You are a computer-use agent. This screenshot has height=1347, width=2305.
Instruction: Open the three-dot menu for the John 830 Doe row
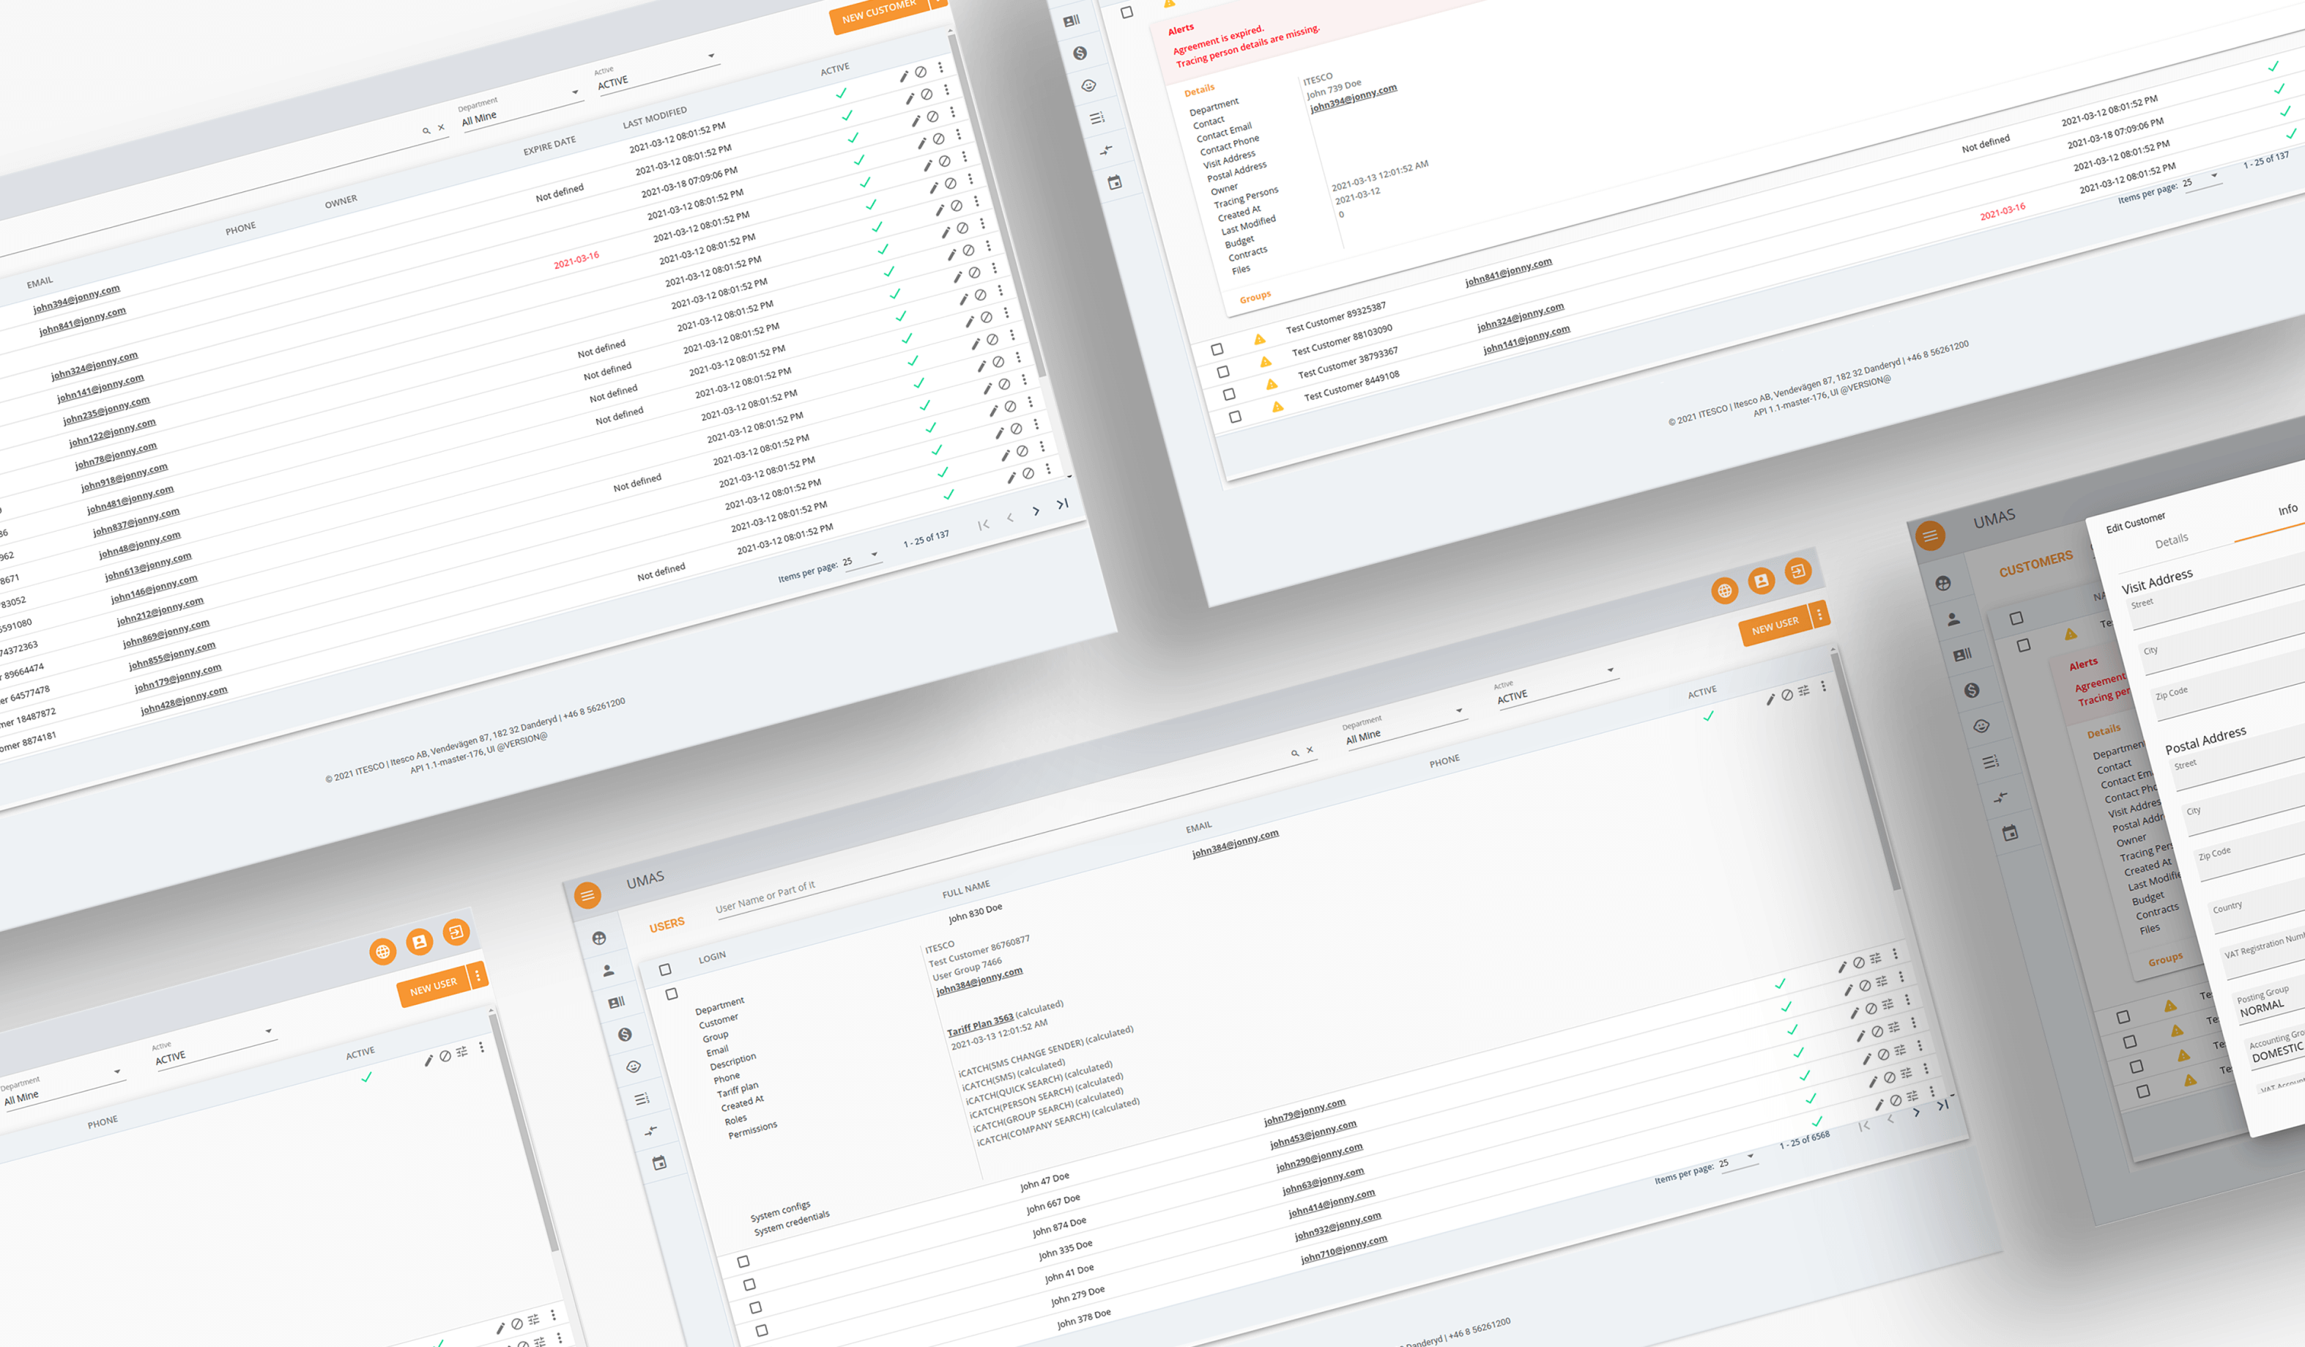1823,686
